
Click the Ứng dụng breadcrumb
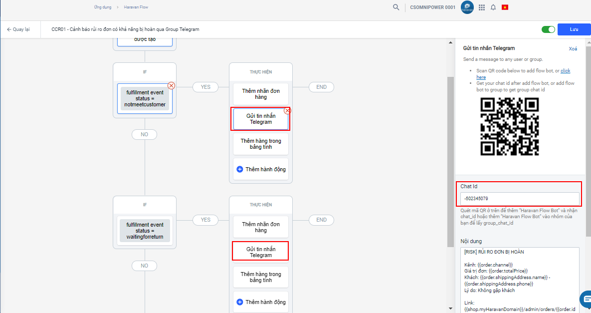tap(102, 7)
